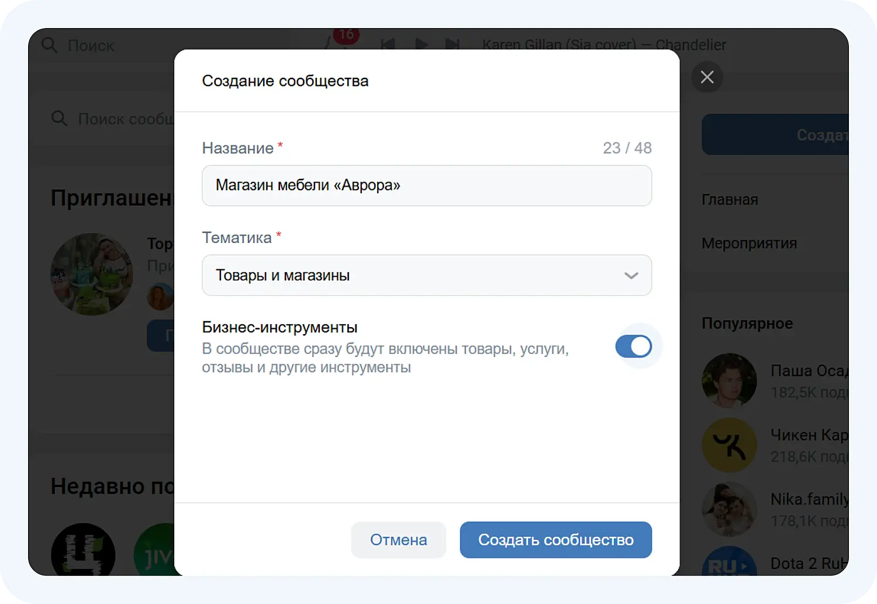Click the Создание сообщества dialog title
The height and width of the screenshot is (604, 877).
tap(285, 81)
